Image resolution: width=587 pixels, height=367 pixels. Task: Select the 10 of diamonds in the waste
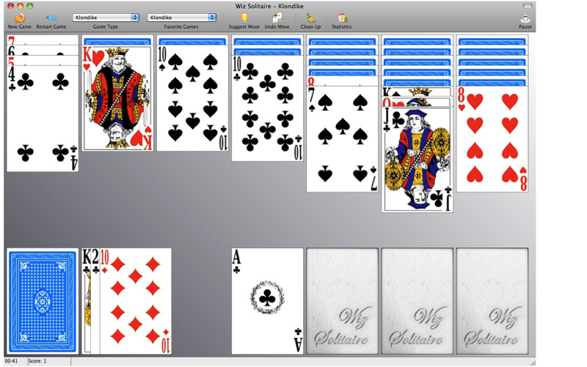coord(136,301)
